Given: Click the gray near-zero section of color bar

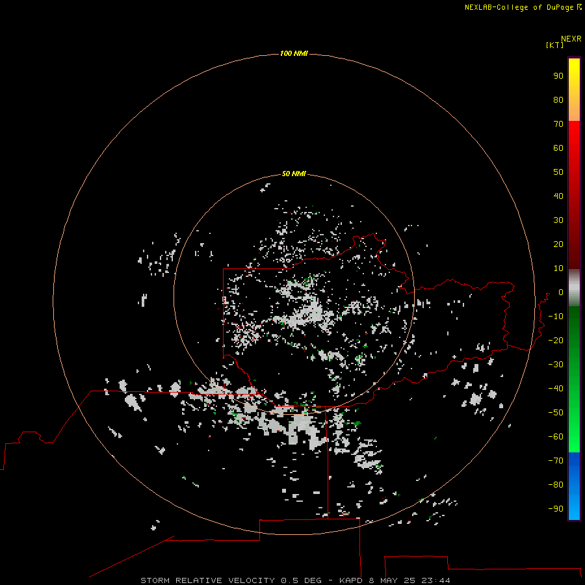Looking at the screenshot, I should pyautogui.click(x=574, y=288).
